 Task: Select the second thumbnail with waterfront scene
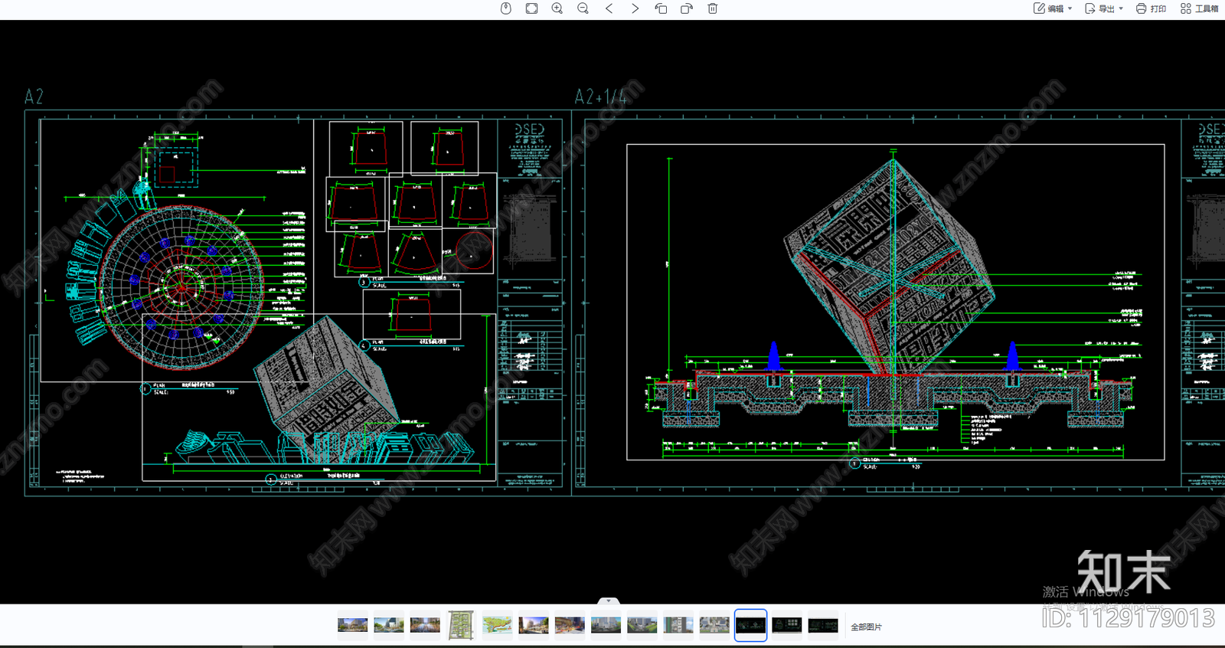pos(389,626)
